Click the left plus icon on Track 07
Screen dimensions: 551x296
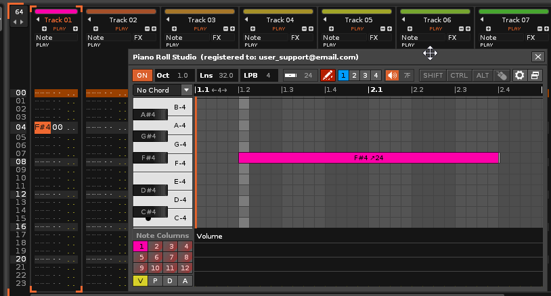pos(488,29)
